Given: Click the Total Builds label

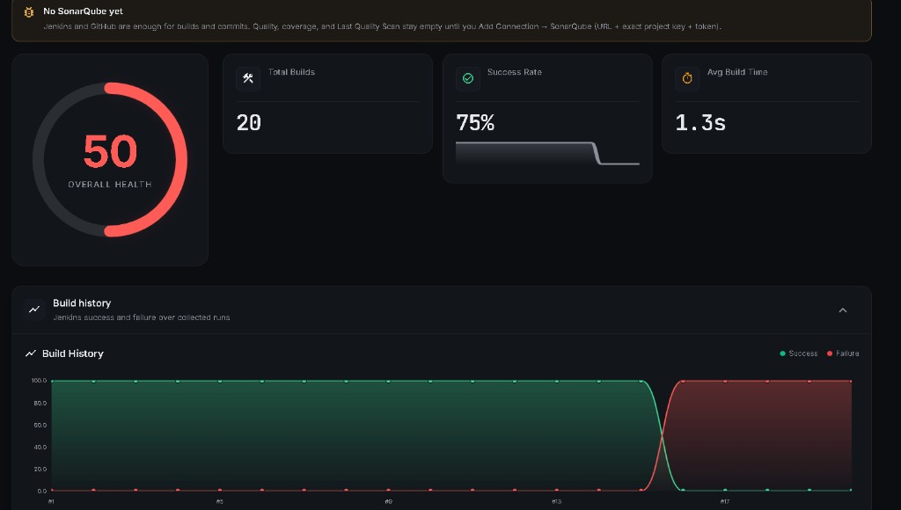Looking at the screenshot, I should pyautogui.click(x=291, y=72).
